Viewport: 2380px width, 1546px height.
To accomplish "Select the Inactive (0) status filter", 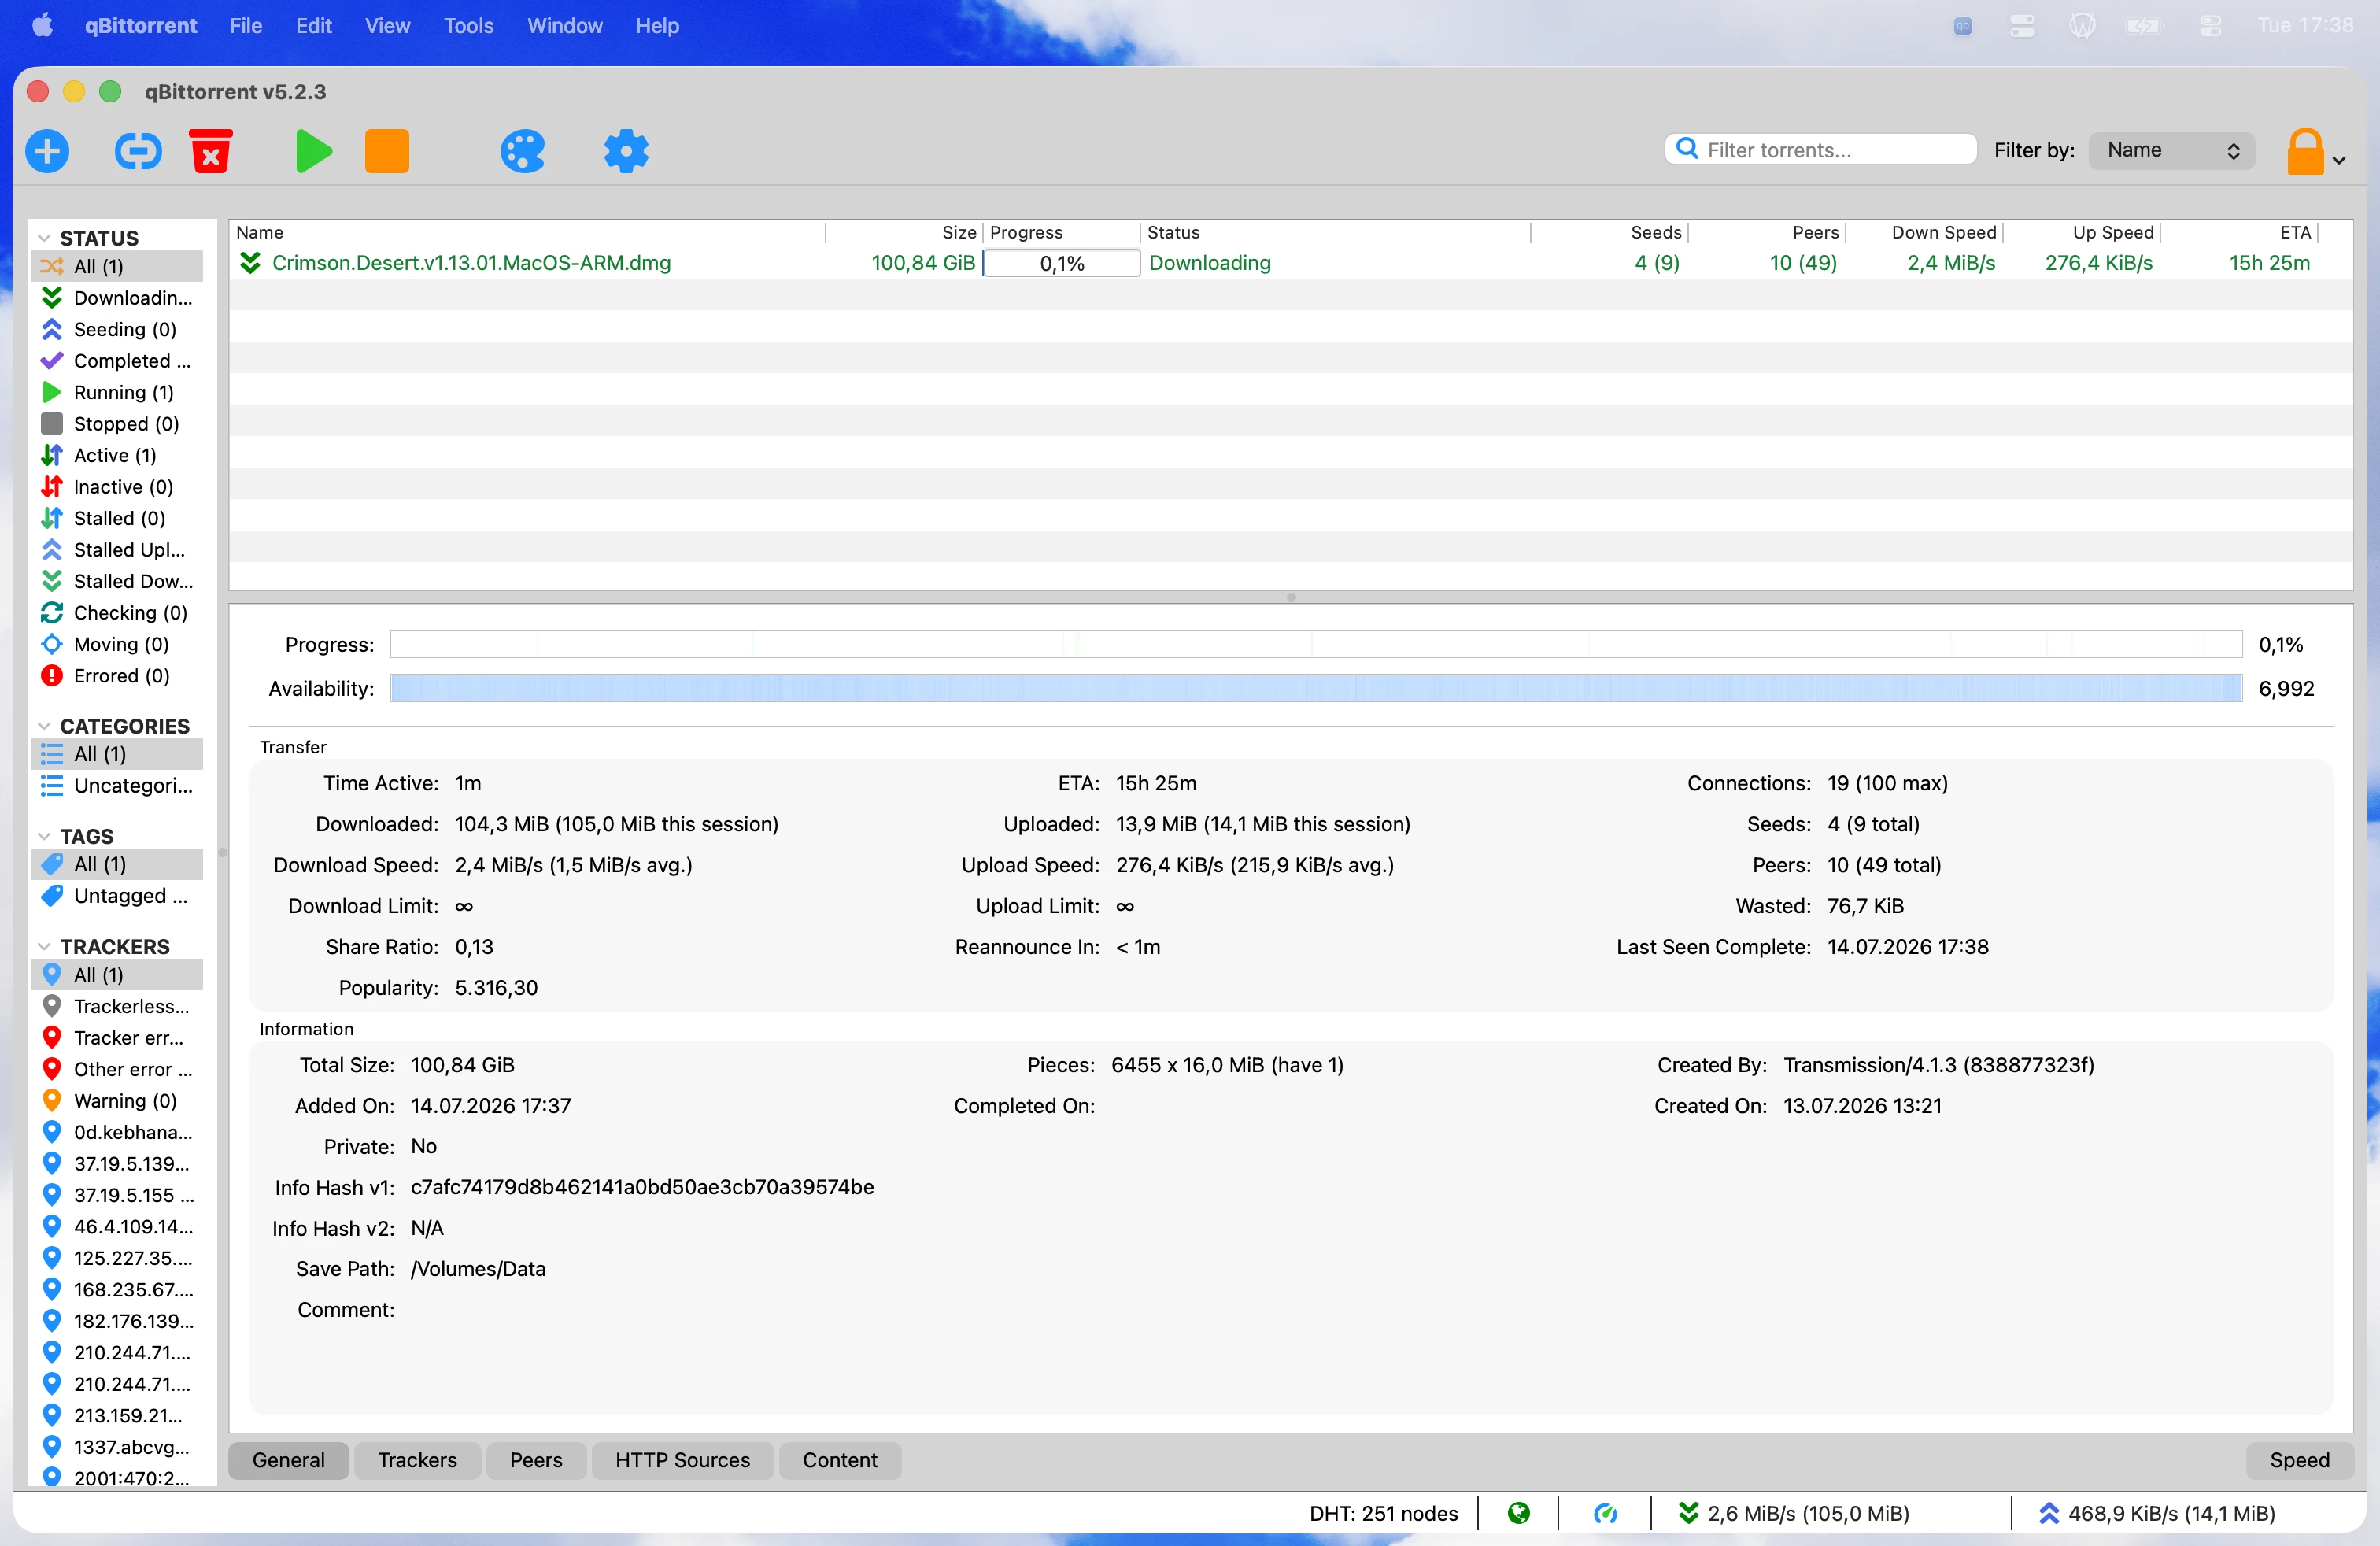I will [118, 487].
